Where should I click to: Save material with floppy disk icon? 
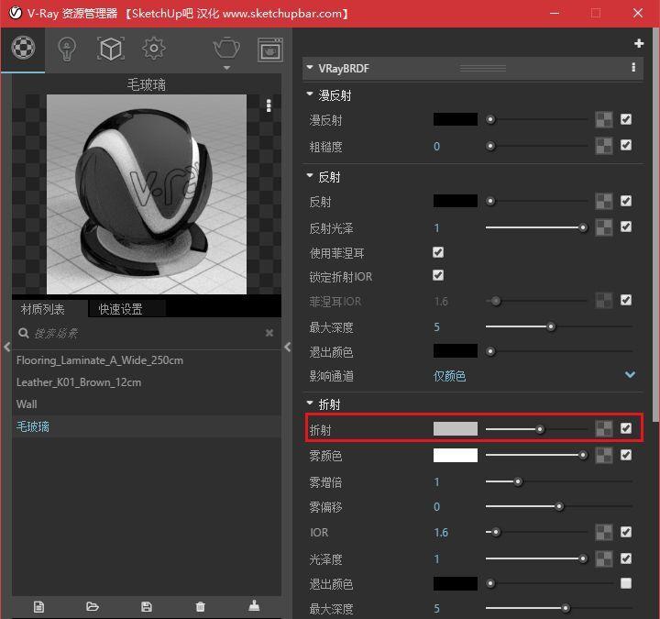click(x=147, y=607)
